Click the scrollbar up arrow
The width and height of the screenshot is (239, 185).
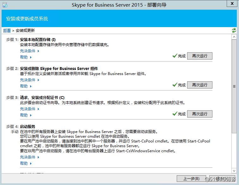pyautogui.click(x=234, y=37)
